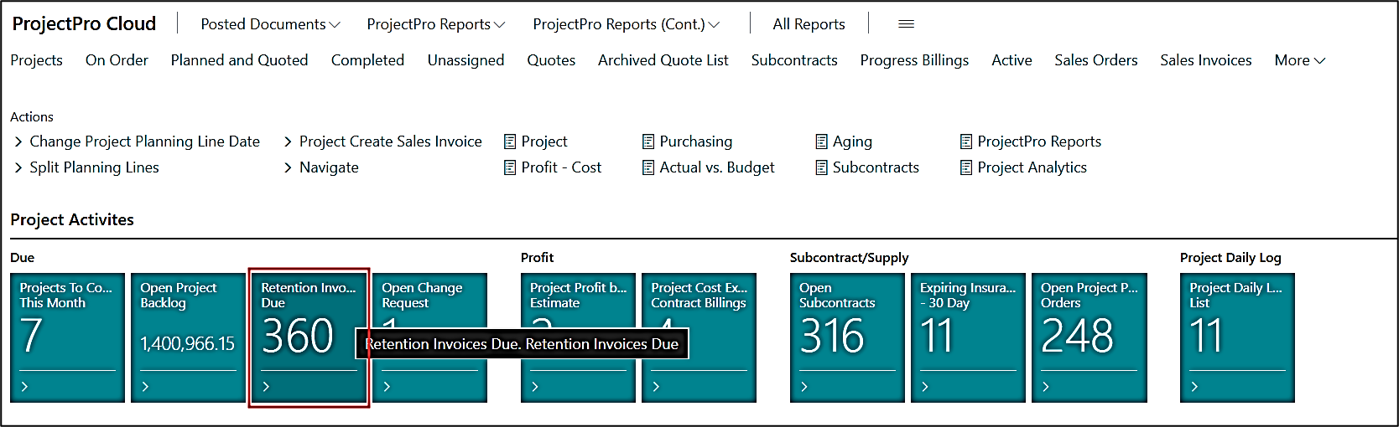Open Progress Billings
Viewport: 1399px width, 427px height.
pos(914,60)
